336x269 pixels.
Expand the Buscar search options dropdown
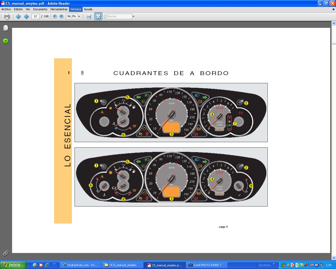133,17
